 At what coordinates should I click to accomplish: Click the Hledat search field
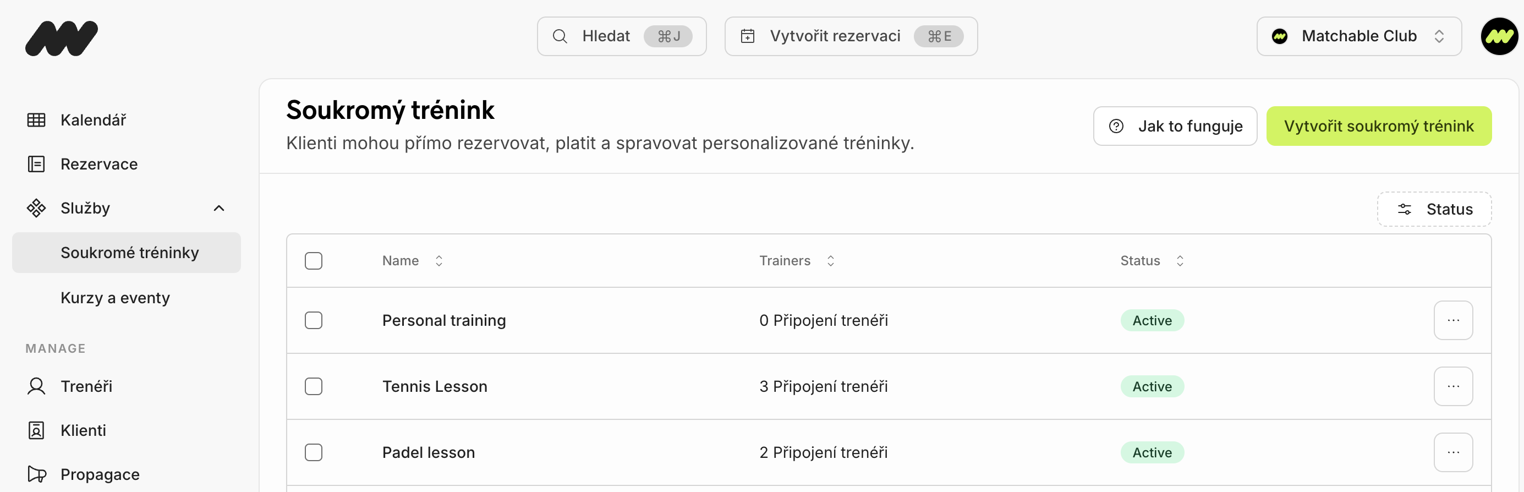coord(621,37)
